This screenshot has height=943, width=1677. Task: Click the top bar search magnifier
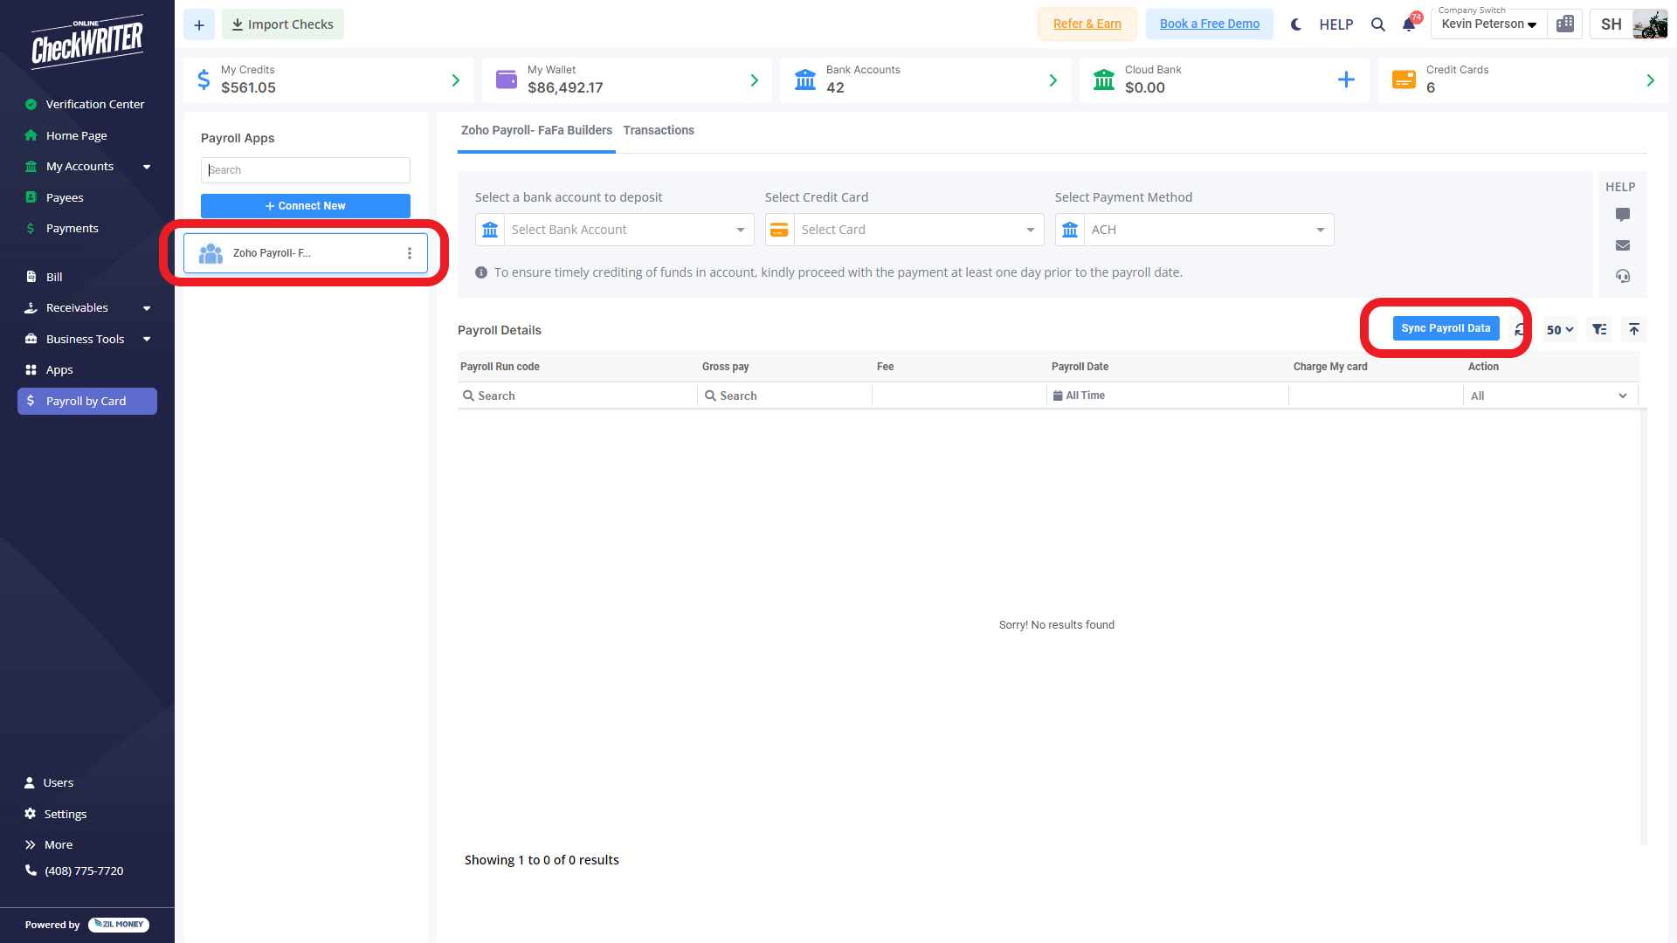(x=1378, y=24)
